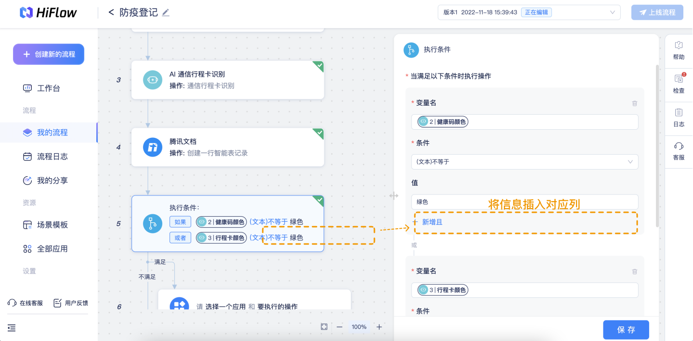Screen dimensions: 693x341
Task: Click the HiFlow logo
Action: pyautogui.click(x=48, y=12)
